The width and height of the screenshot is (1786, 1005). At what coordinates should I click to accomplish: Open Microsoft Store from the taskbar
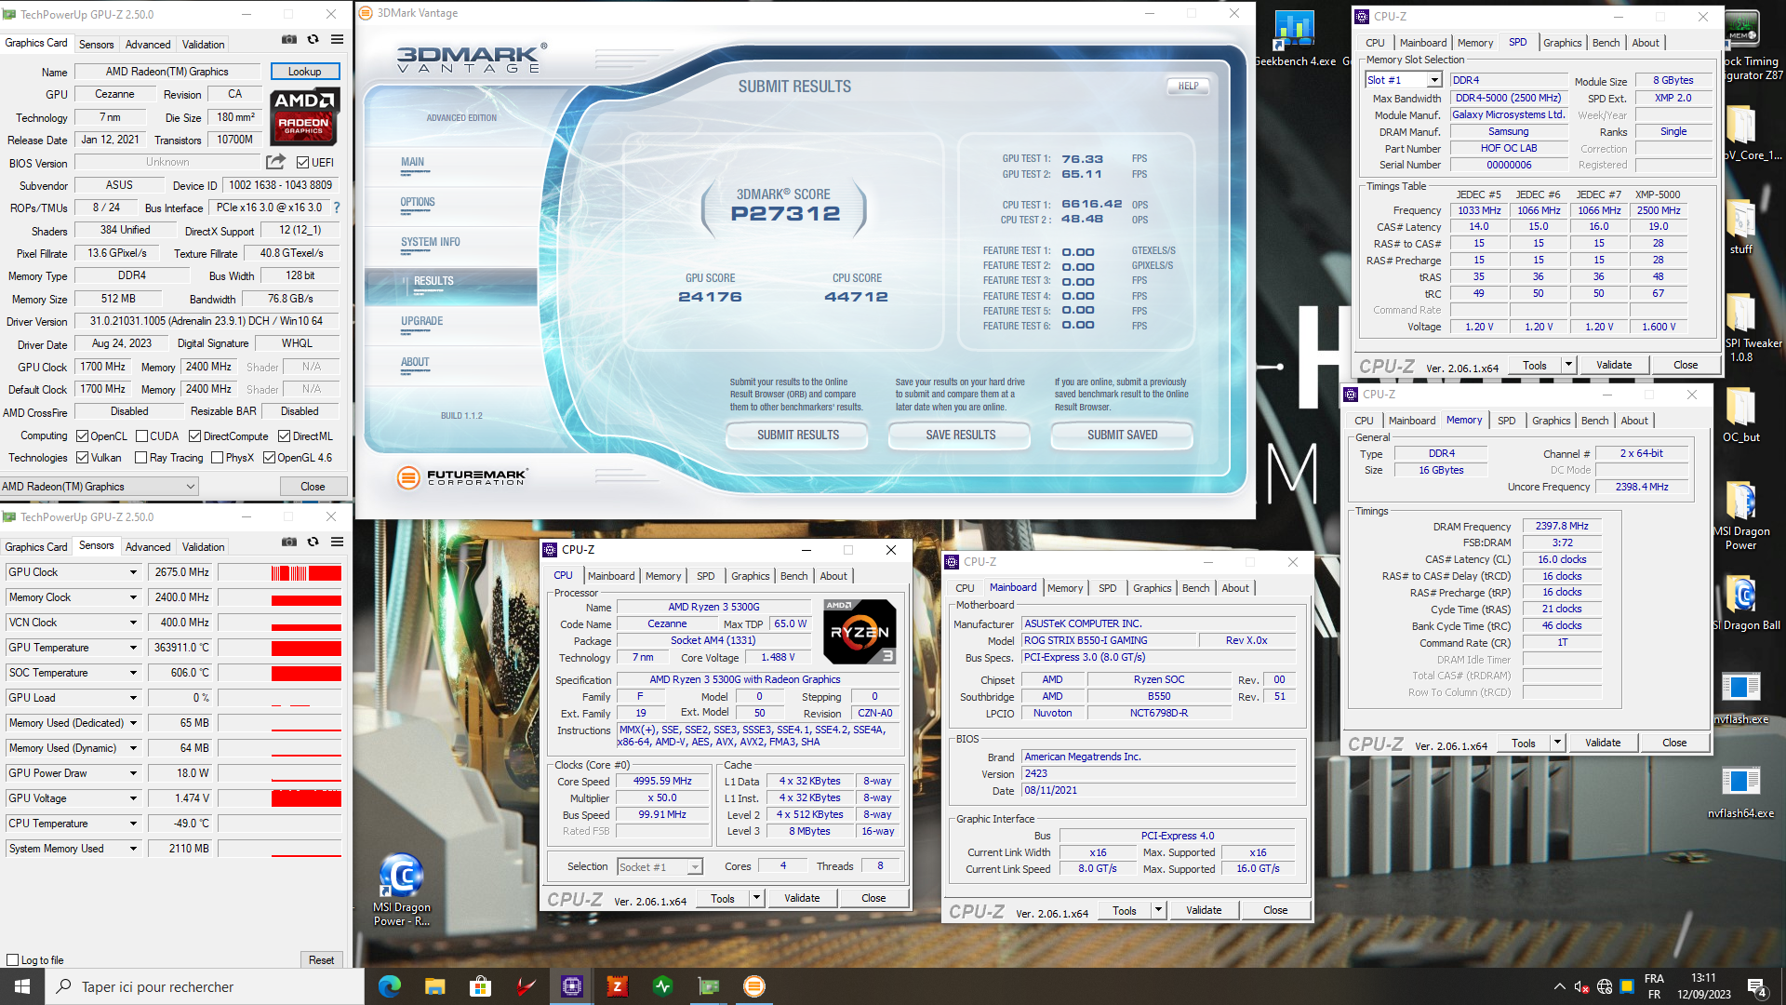pyautogui.click(x=480, y=986)
